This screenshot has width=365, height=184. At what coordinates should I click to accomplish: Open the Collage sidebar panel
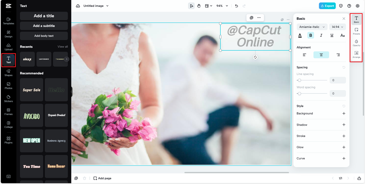tap(9, 125)
